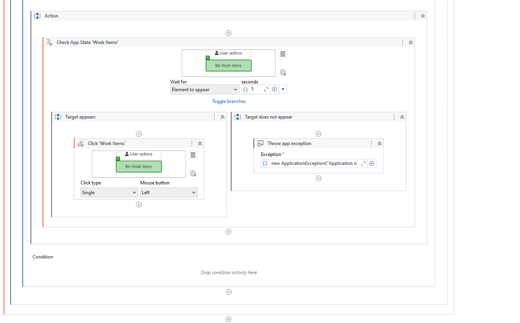The height and width of the screenshot is (323, 520).
Task: Add activity below Check App State
Action: [228, 232]
